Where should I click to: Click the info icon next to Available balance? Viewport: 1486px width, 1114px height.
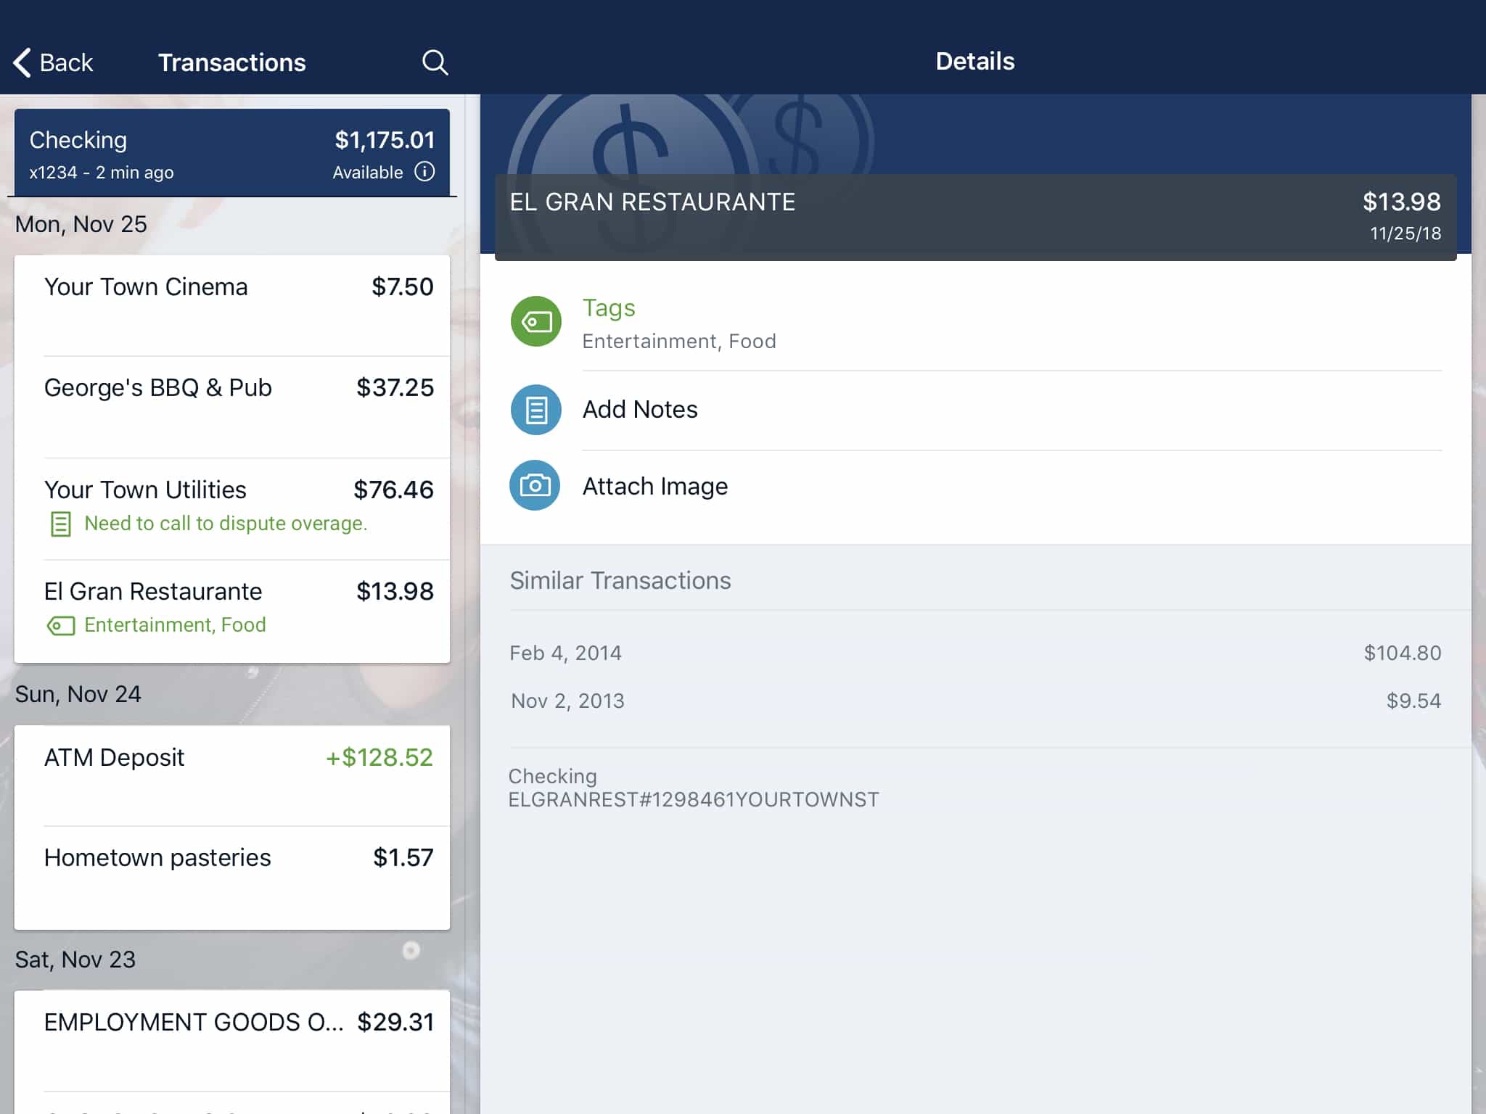pos(424,172)
